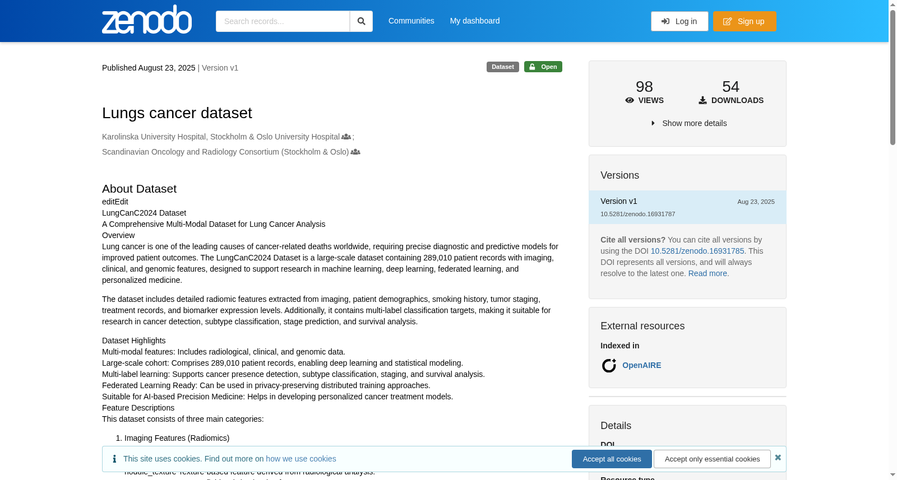Click the eye icon next to VIEWS
The width and height of the screenshot is (897, 480).
coord(630,100)
